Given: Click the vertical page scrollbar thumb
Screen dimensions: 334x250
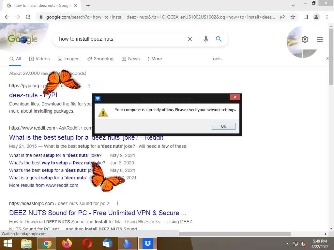Looking at the screenshot, I should point(331,57).
